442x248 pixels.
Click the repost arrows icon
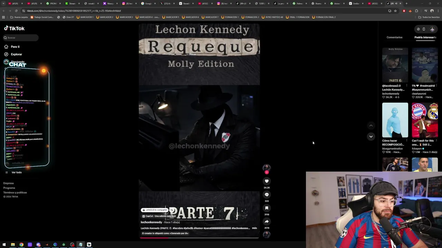point(172,210)
